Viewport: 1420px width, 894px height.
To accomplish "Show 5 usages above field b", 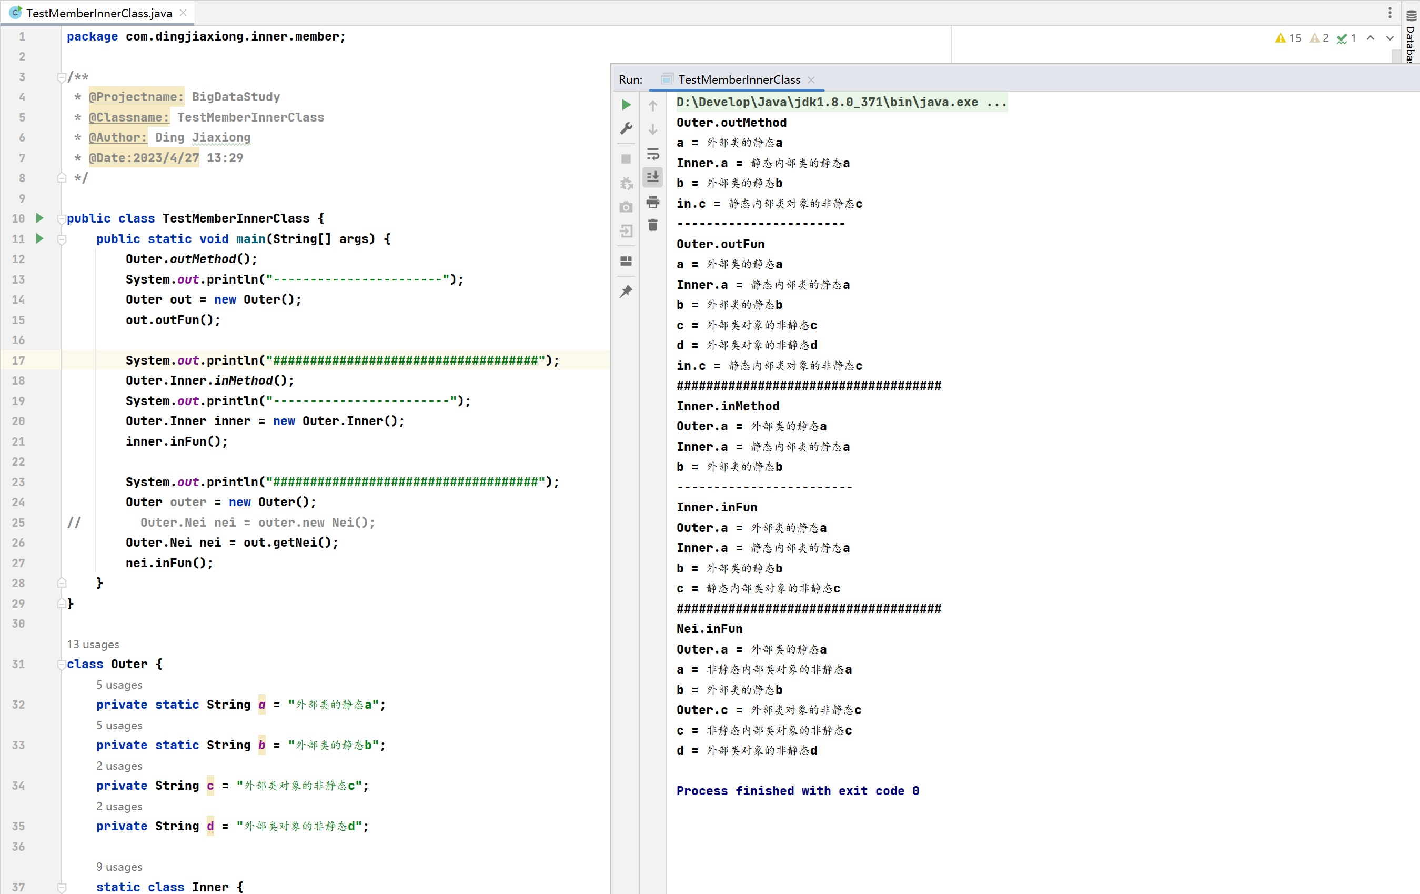I will [x=119, y=725].
